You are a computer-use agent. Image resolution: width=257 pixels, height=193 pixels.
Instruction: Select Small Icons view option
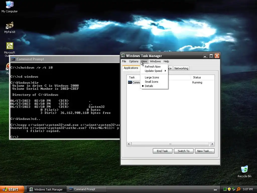[154, 82]
